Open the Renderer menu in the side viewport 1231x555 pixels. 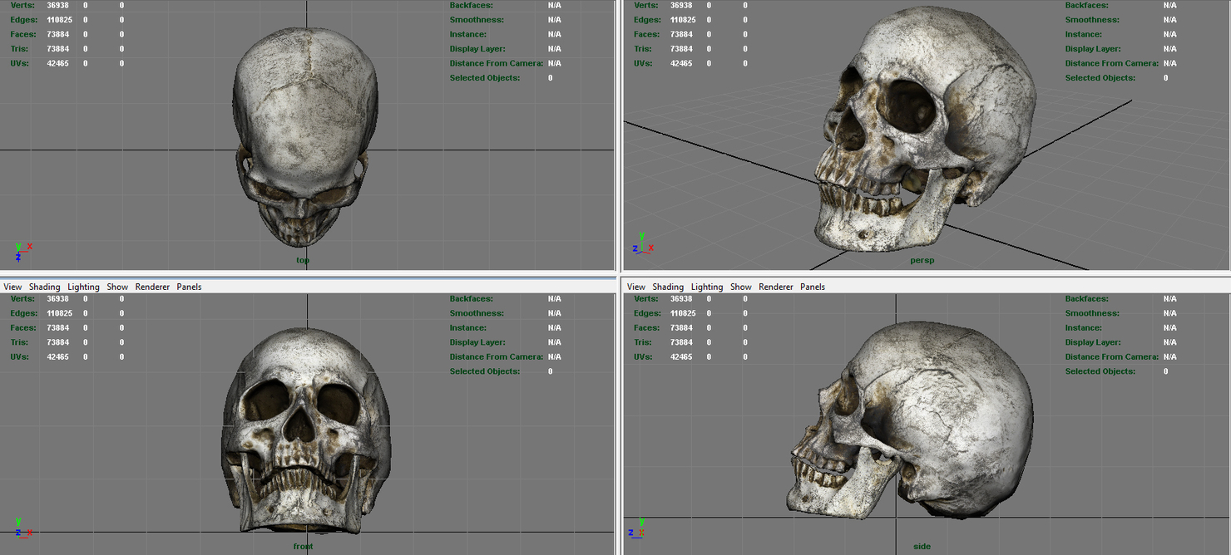[x=775, y=287]
